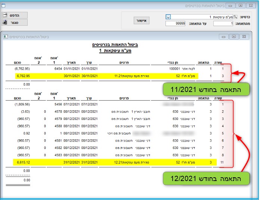Screen dimensions: 260x200
Task: Click document number 4581
Action: coord(58,141)
